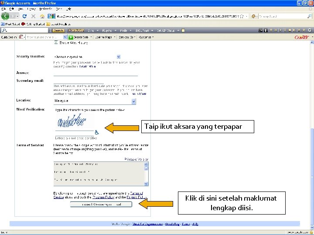Click the Answer input field

(x=96, y=73)
